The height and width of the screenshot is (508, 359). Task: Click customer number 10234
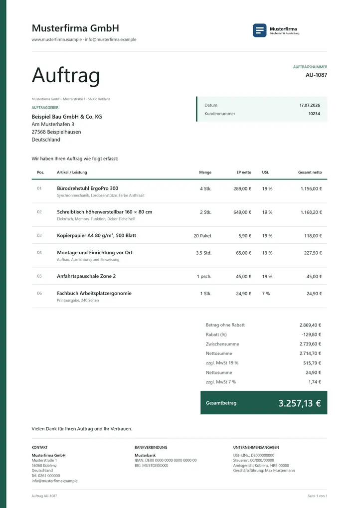[x=314, y=114]
